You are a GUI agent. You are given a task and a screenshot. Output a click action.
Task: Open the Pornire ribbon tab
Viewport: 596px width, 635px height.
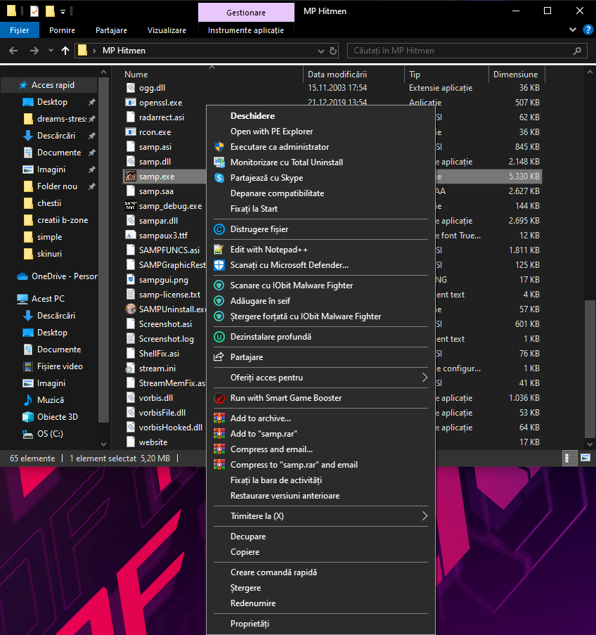pyautogui.click(x=62, y=30)
